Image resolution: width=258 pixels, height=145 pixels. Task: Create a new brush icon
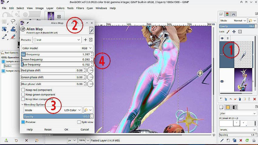(228, 140)
